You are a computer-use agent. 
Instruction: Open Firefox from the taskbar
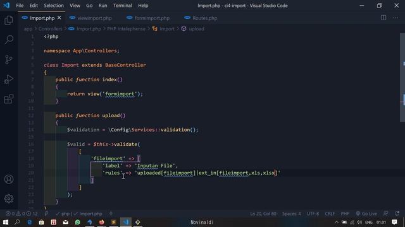tap(101, 222)
